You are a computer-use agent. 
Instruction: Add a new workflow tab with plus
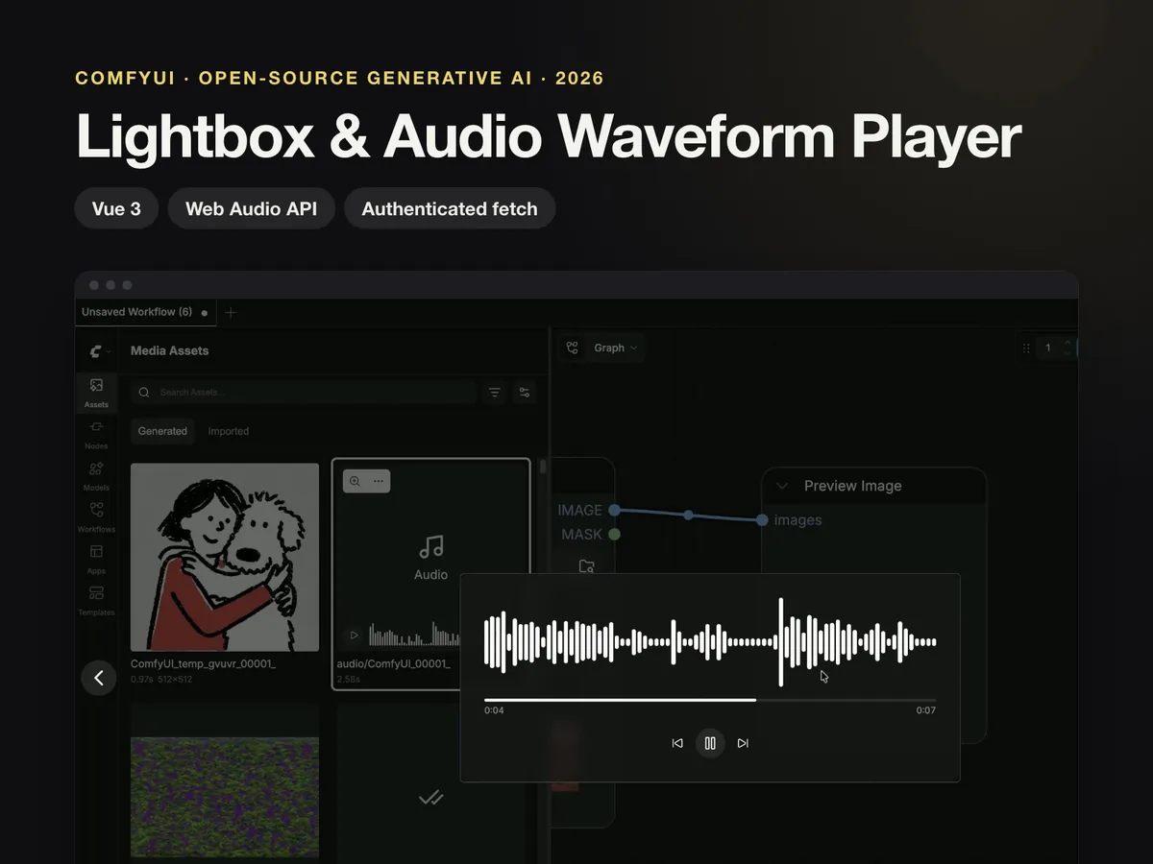pyautogui.click(x=230, y=312)
